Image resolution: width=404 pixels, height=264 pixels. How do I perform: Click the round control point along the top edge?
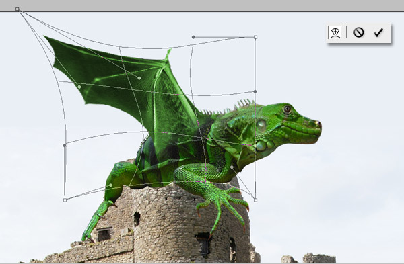193,37
